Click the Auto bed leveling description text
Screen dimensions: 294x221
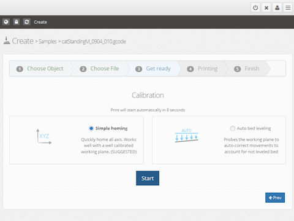click(x=251, y=145)
